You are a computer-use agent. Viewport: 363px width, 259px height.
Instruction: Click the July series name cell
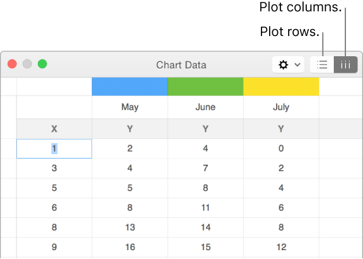coord(281,107)
